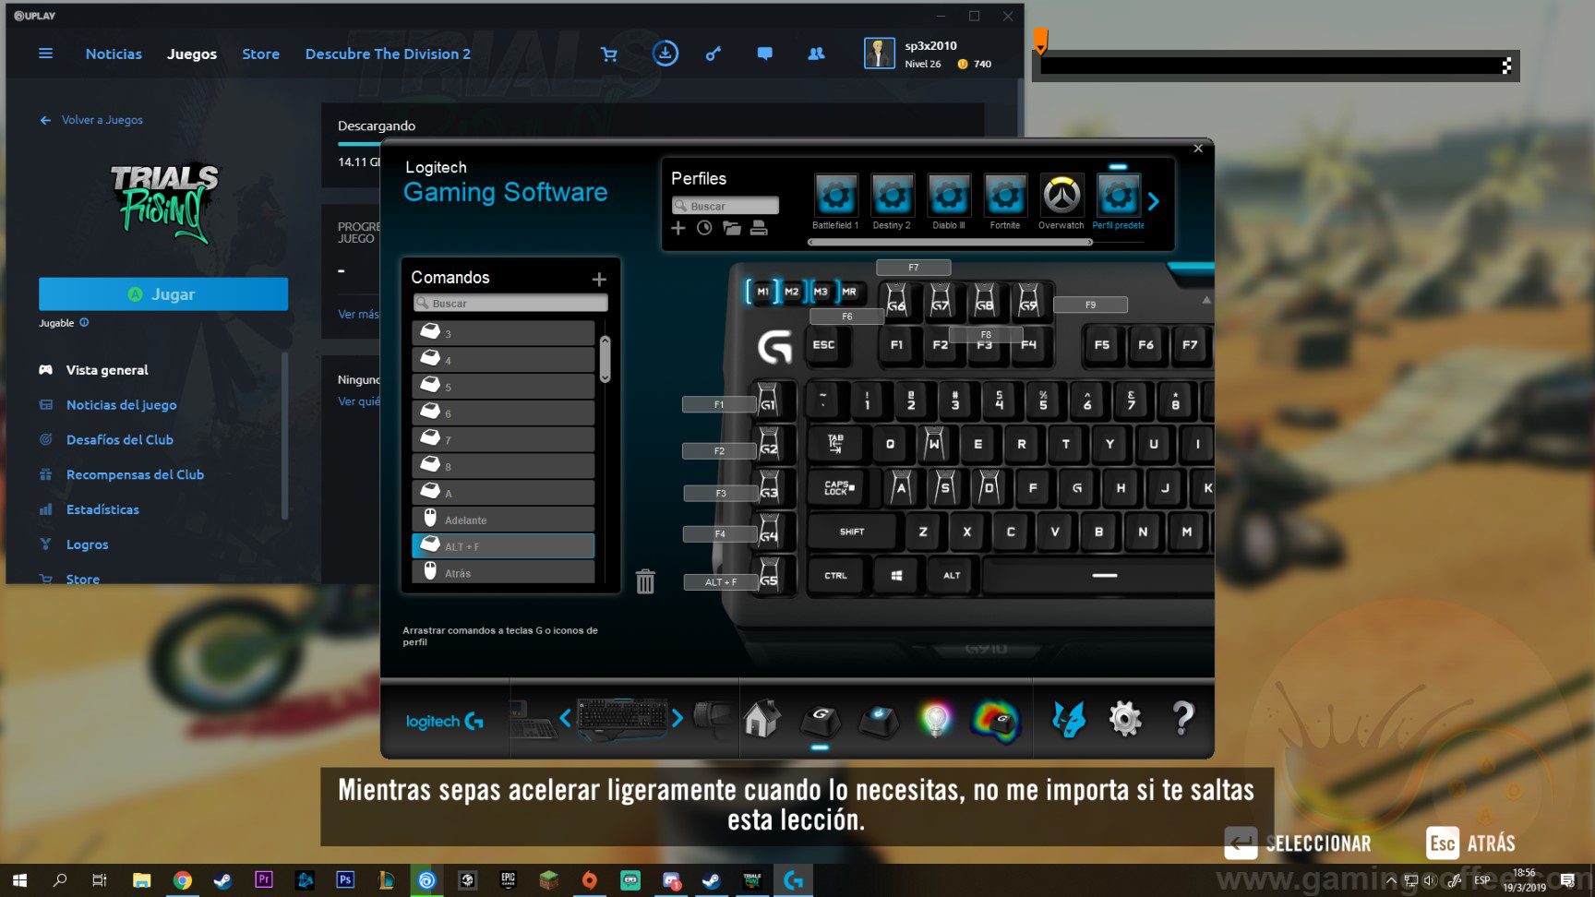Add a new profile in Perfiles
Screen dimensions: 1595x897
pyautogui.click(x=678, y=228)
